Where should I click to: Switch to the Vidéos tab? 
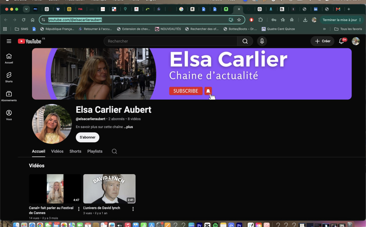pyautogui.click(x=57, y=151)
